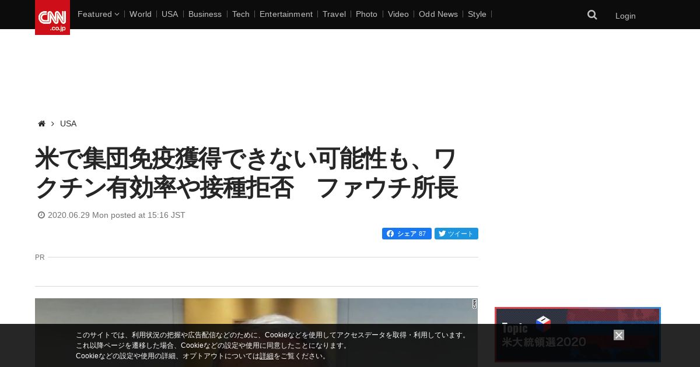Open Odd News section
Screen dimensions: 700x367
tap(438, 14)
